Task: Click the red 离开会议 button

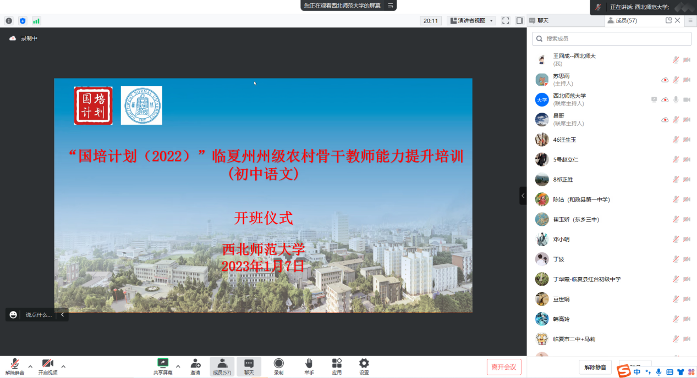Action: 503,367
